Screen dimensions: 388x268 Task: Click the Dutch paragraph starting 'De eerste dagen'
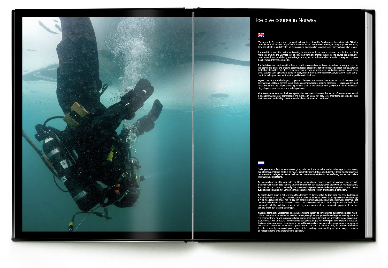(x=308, y=201)
